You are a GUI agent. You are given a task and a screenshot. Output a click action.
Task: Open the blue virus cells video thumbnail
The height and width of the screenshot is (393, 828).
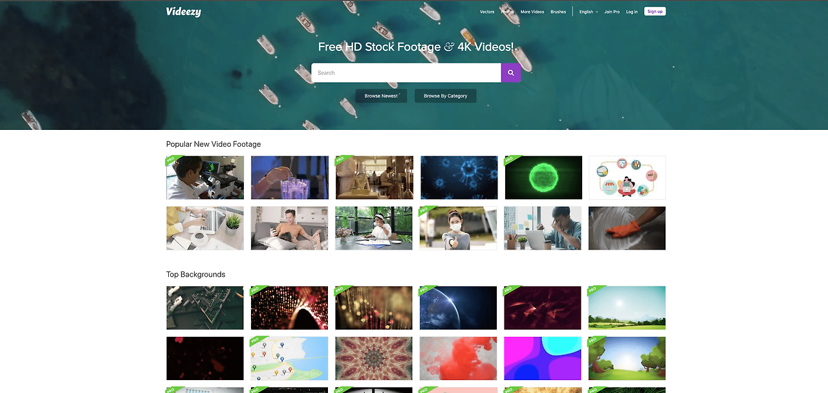coord(459,177)
